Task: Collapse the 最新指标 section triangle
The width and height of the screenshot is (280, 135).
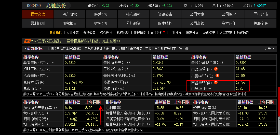Action: coord(25,48)
